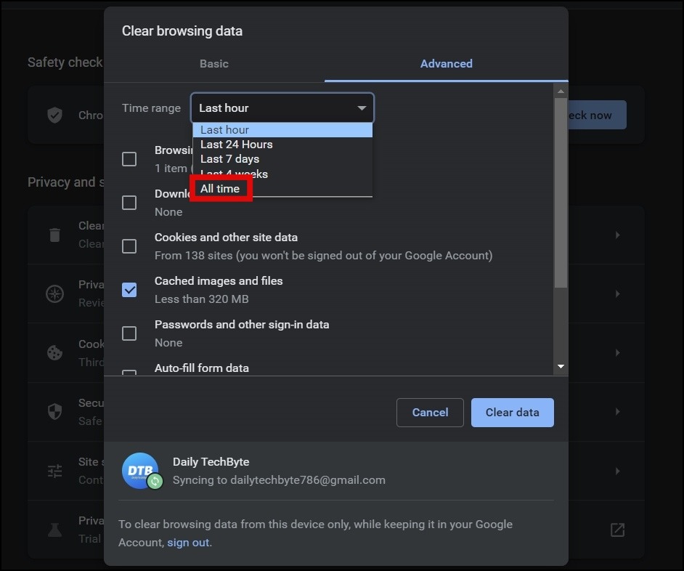The height and width of the screenshot is (571, 684).
Task: Click the Safety check shield icon
Action: 54,114
